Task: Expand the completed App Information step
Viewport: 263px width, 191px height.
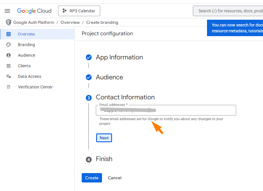Action: [x=119, y=57]
